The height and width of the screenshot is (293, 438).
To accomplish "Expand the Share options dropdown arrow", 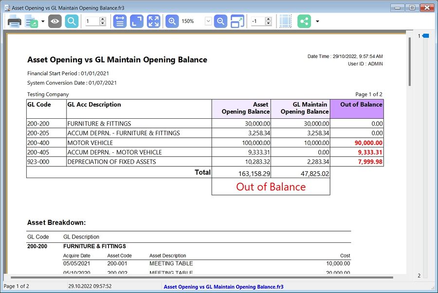I will 317,21.
